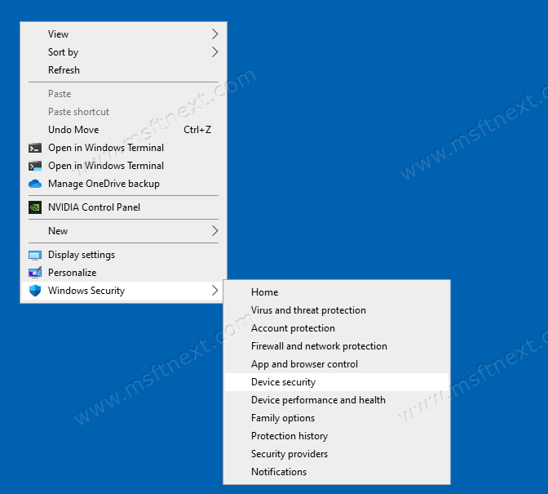The image size is (548, 494).
Task: Open Virus and threat protection
Action: (337, 310)
